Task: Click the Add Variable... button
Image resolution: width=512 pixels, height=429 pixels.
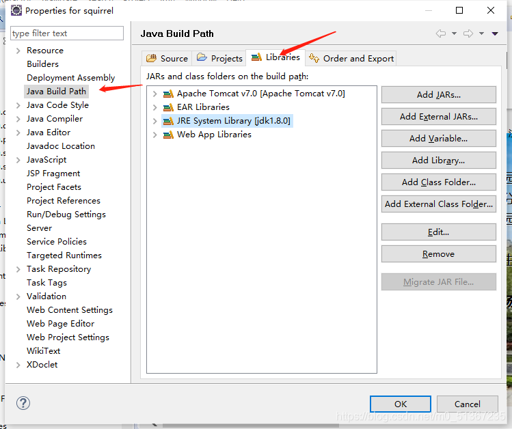Action: [439, 138]
